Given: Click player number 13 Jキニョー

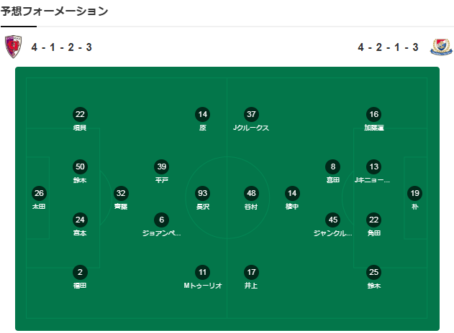Looking at the screenshot, I should point(373,166).
